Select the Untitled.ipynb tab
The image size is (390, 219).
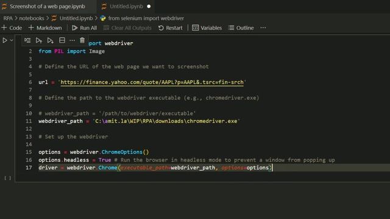pos(126,7)
